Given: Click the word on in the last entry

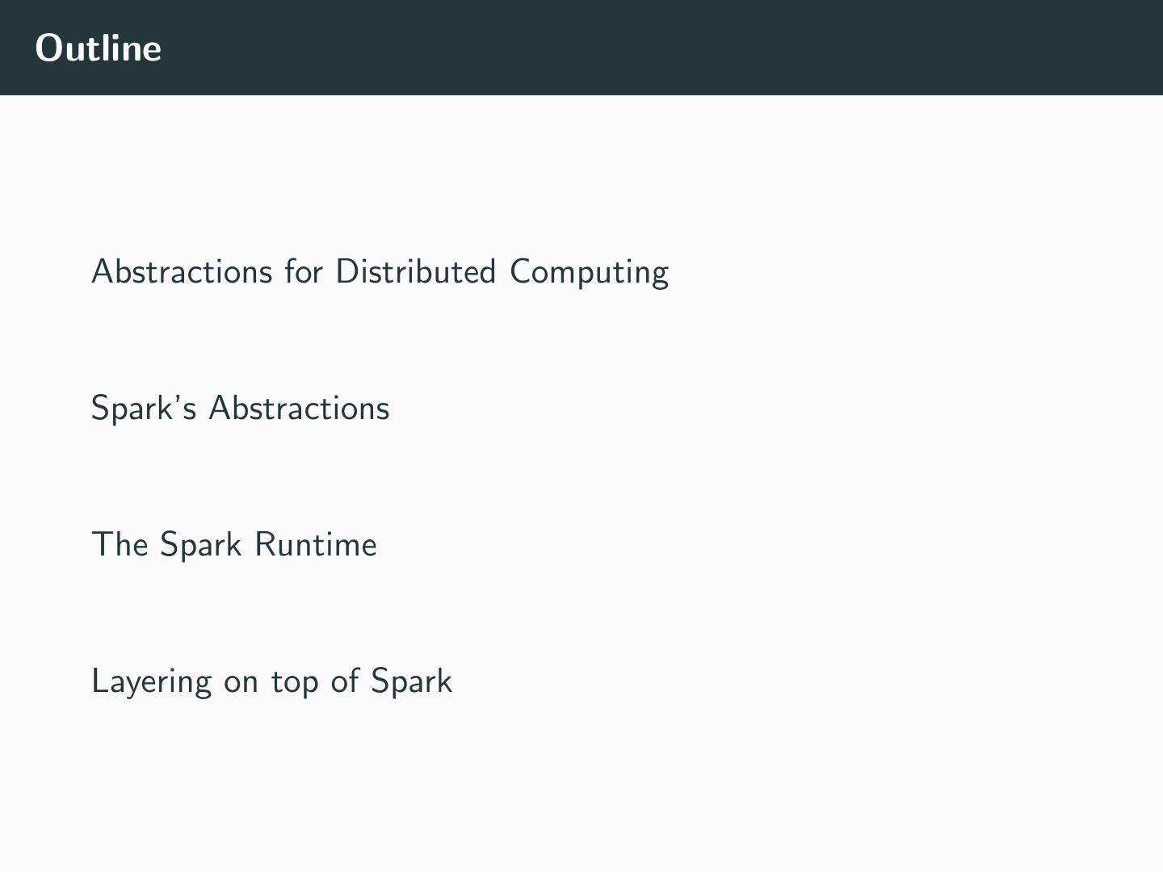Looking at the screenshot, I should coord(241,683).
